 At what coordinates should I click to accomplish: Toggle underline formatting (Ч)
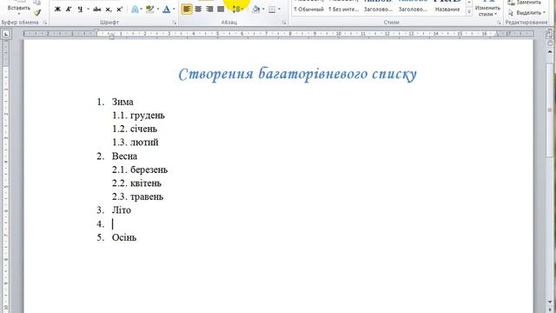pyautogui.click(x=80, y=10)
